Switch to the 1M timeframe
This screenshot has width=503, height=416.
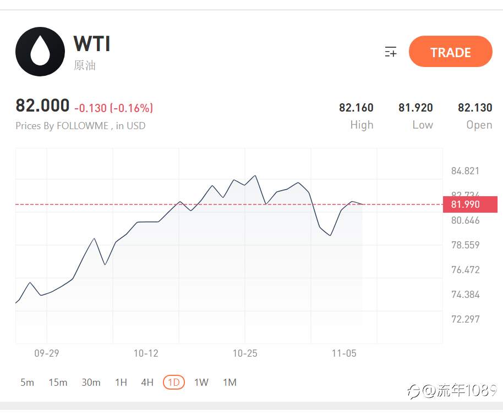pyautogui.click(x=229, y=382)
